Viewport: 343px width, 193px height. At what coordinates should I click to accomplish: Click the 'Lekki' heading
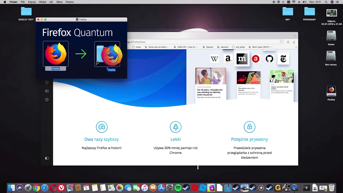click(176, 139)
